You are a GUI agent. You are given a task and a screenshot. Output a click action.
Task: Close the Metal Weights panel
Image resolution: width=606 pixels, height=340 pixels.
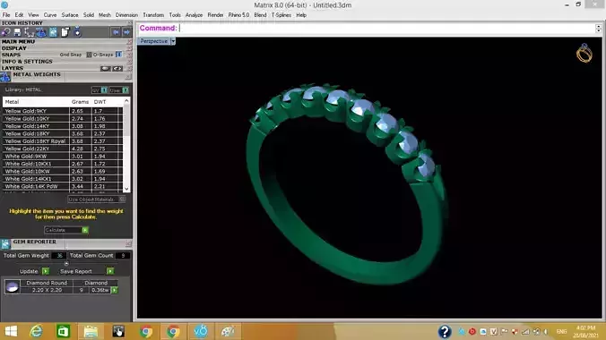tap(128, 77)
